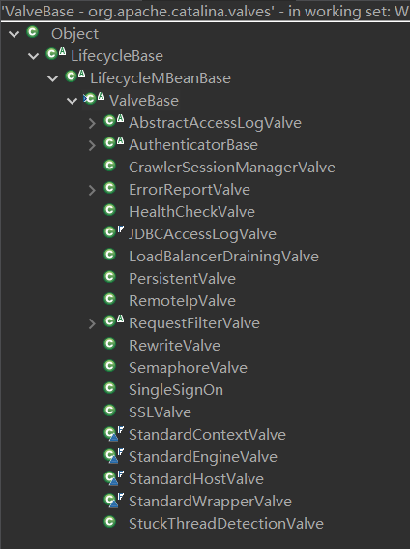Click the ValveBase working set header text
Viewport: 410px width, 549px height.
(205, 12)
